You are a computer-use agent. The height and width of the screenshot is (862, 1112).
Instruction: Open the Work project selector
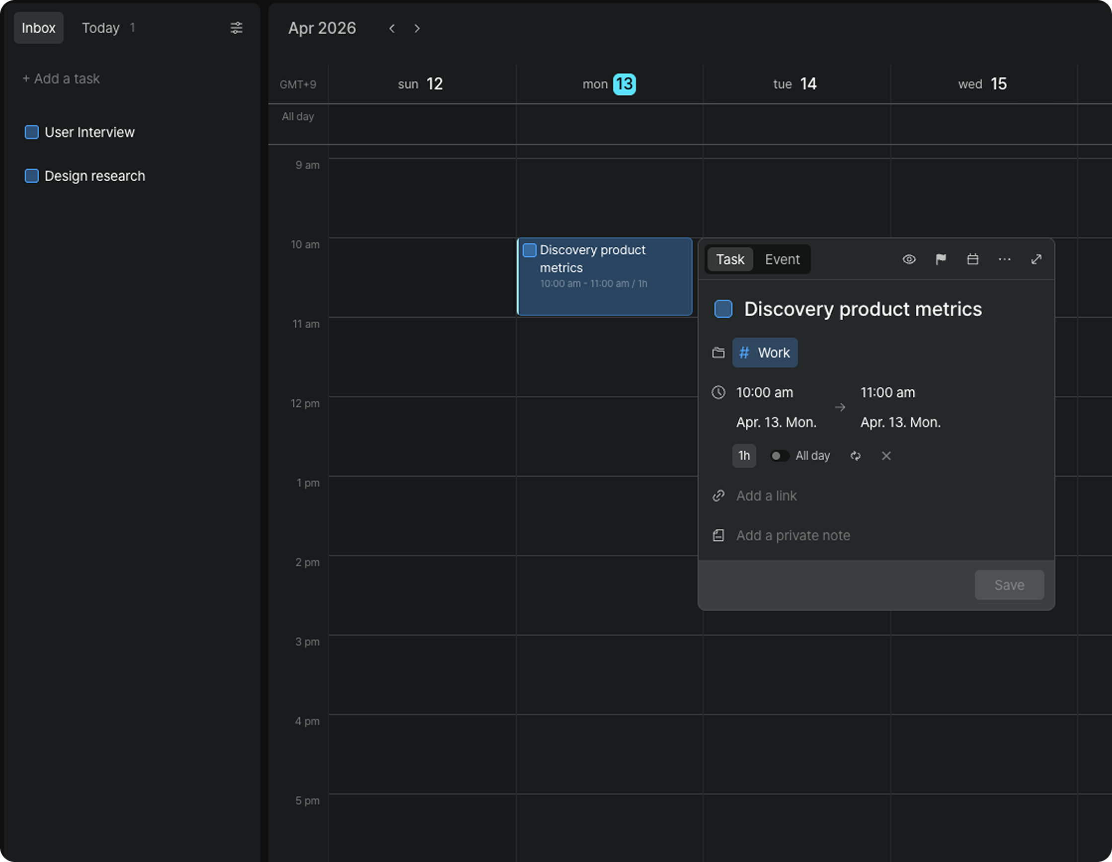765,353
